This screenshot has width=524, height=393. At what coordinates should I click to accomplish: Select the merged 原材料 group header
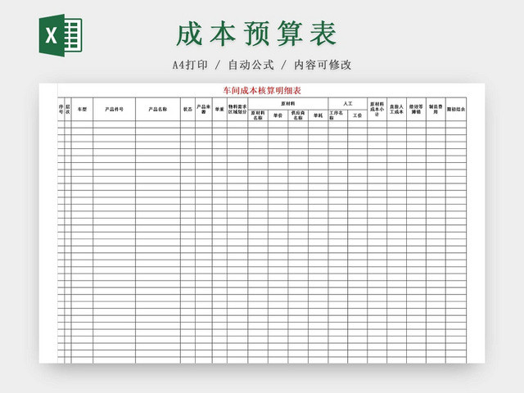coord(288,104)
